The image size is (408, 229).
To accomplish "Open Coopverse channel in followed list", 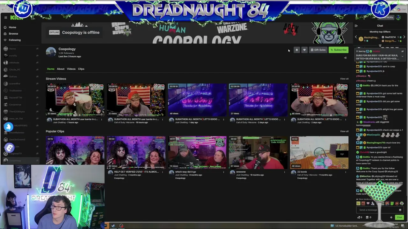I will 21,105.
